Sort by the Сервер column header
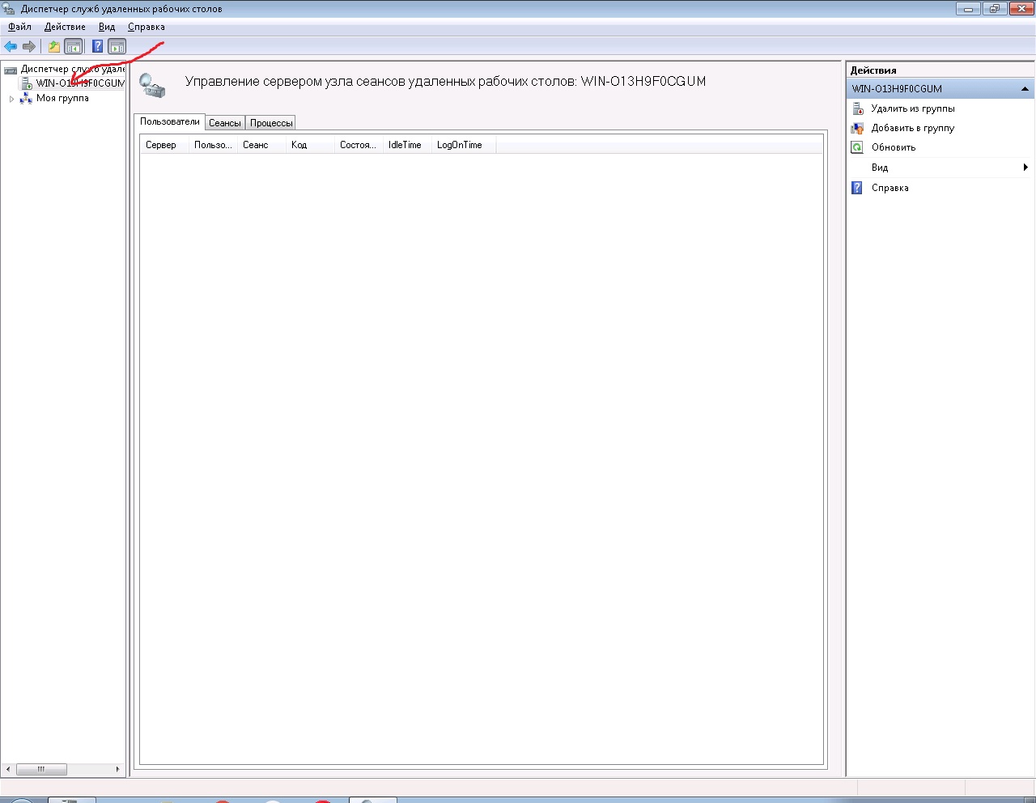The height and width of the screenshot is (803, 1036). [x=164, y=145]
